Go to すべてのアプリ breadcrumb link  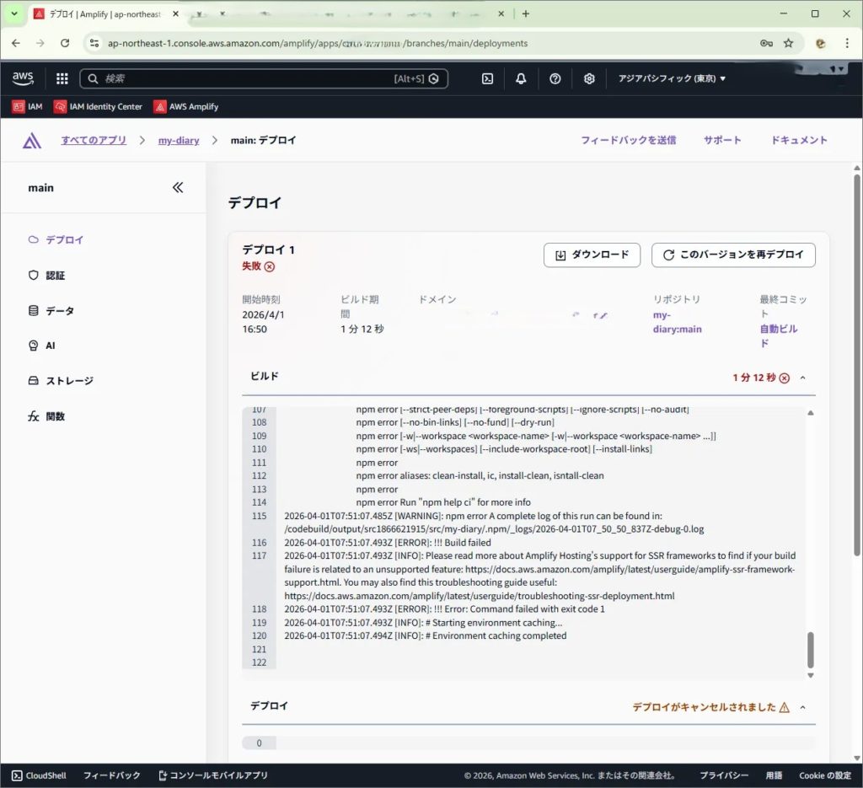pyautogui.click(x=94, y=141)
